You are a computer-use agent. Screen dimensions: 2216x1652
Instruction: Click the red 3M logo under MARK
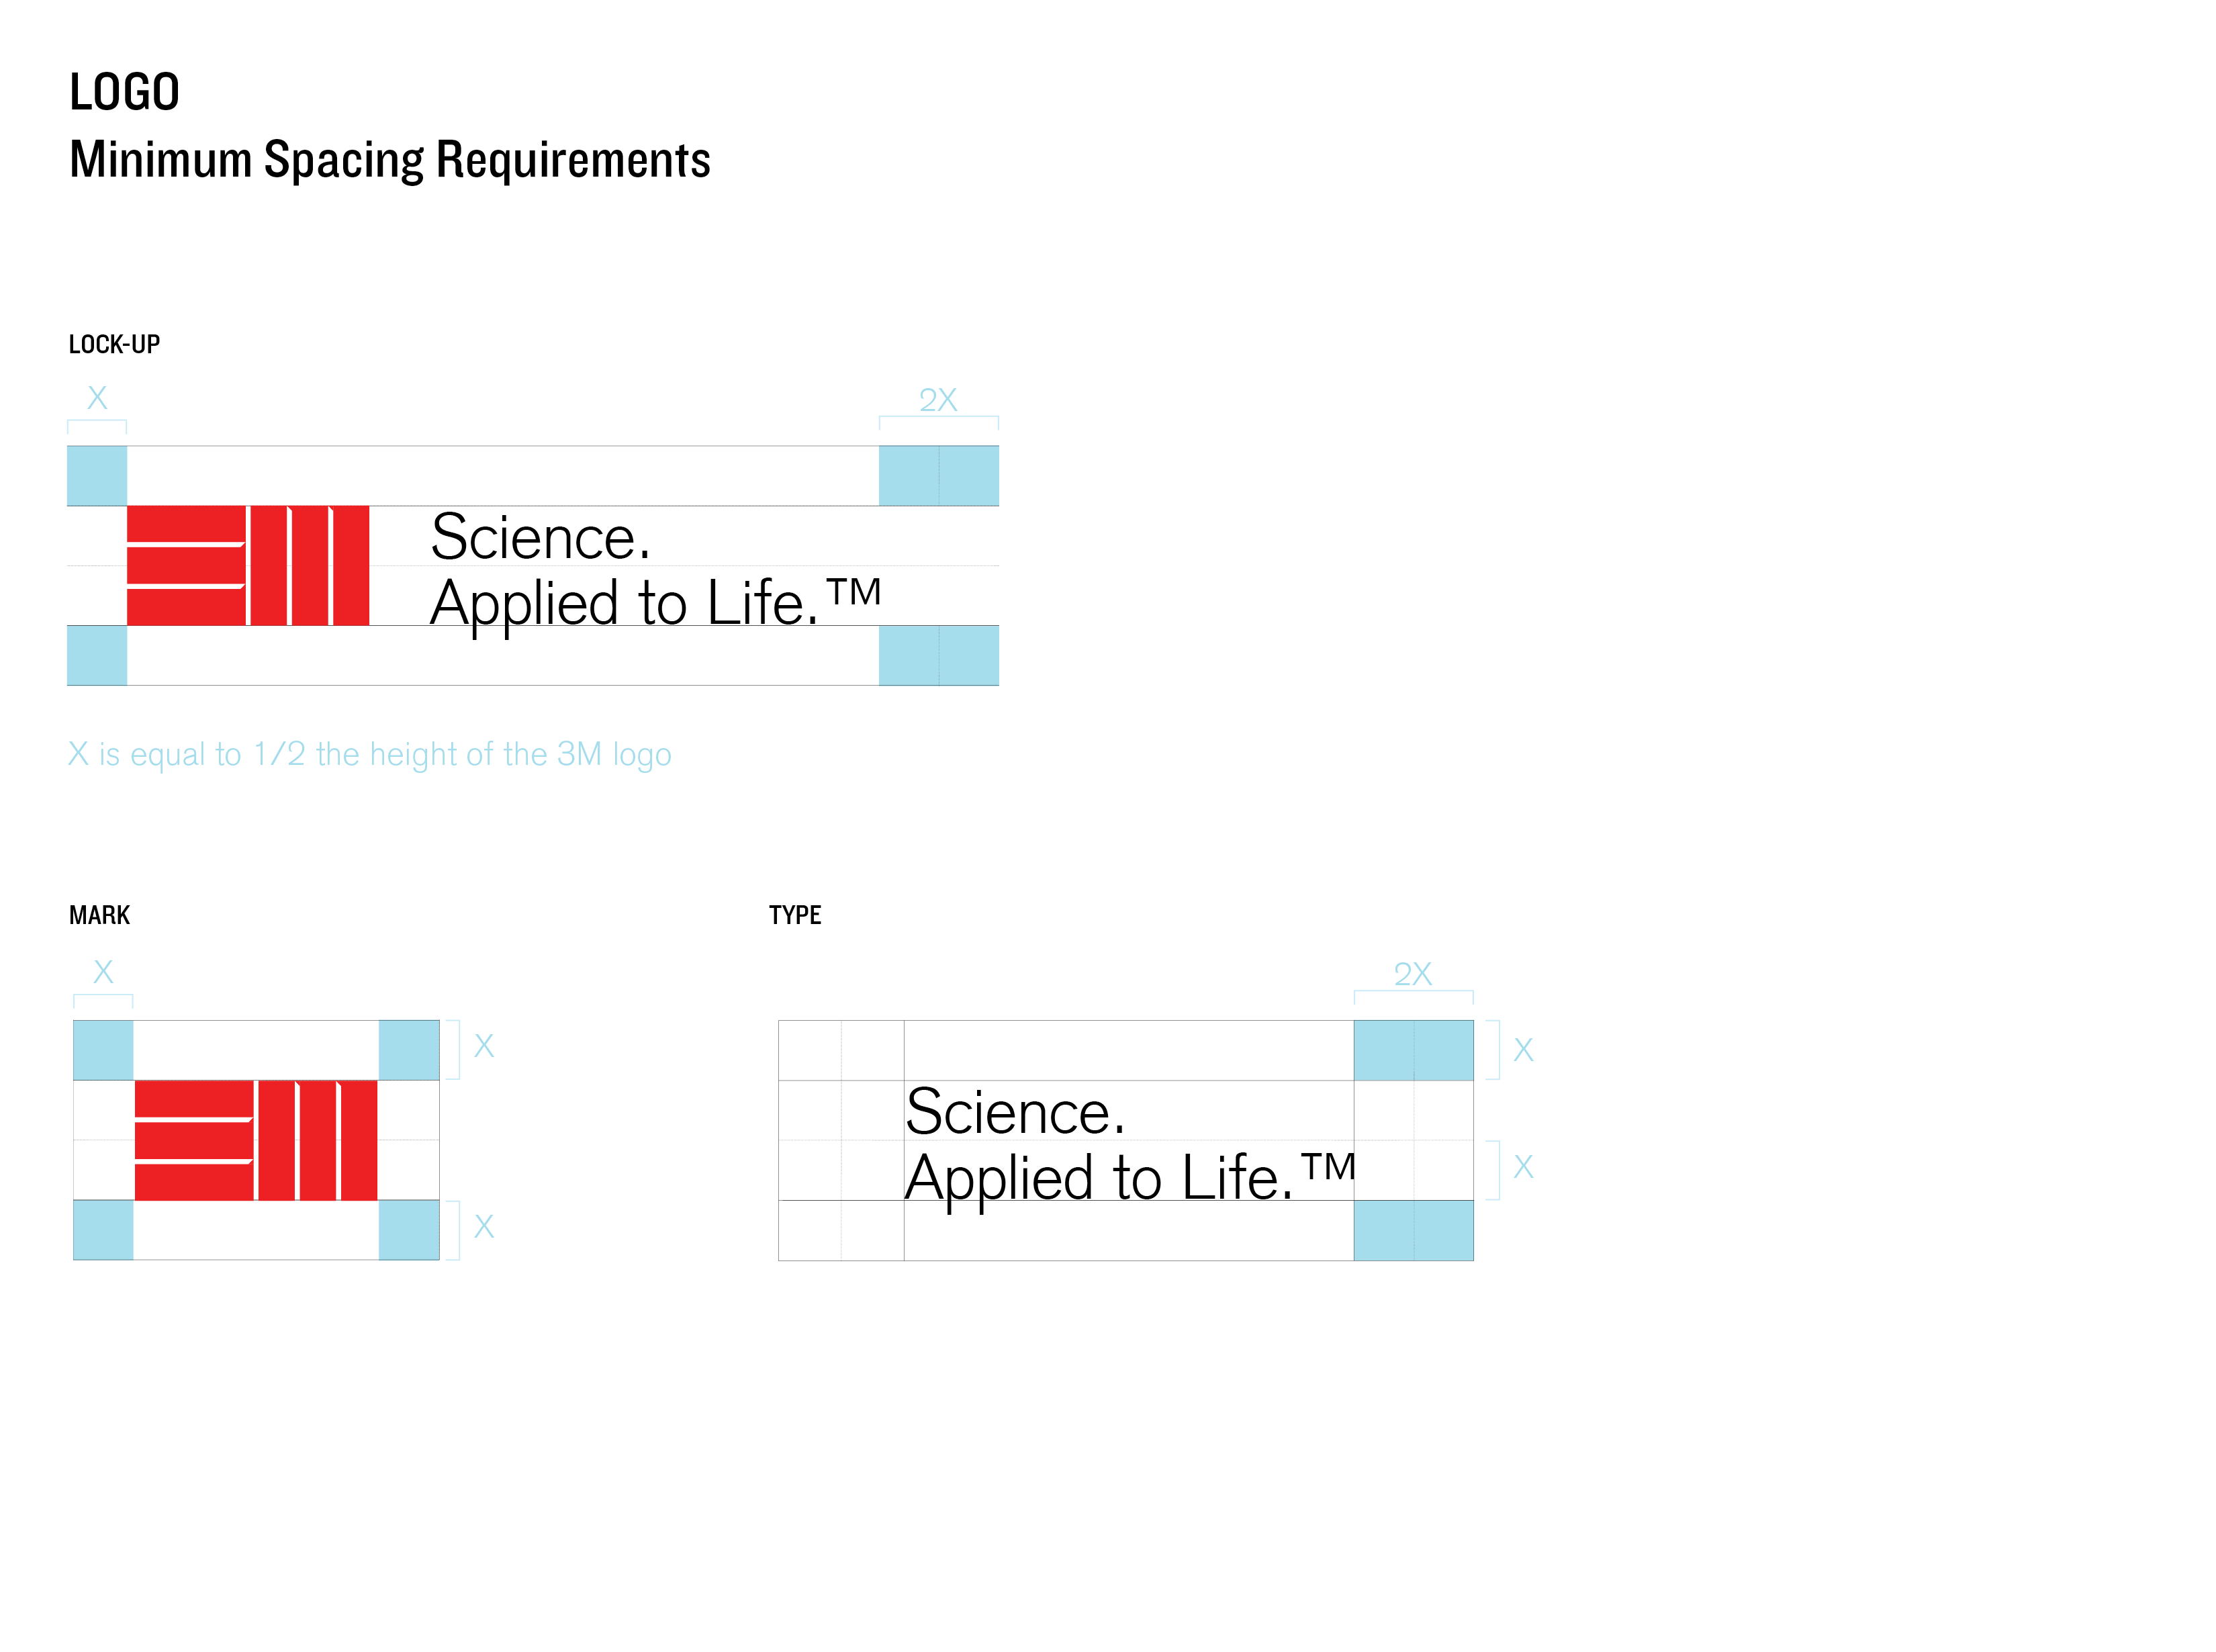255,1139
